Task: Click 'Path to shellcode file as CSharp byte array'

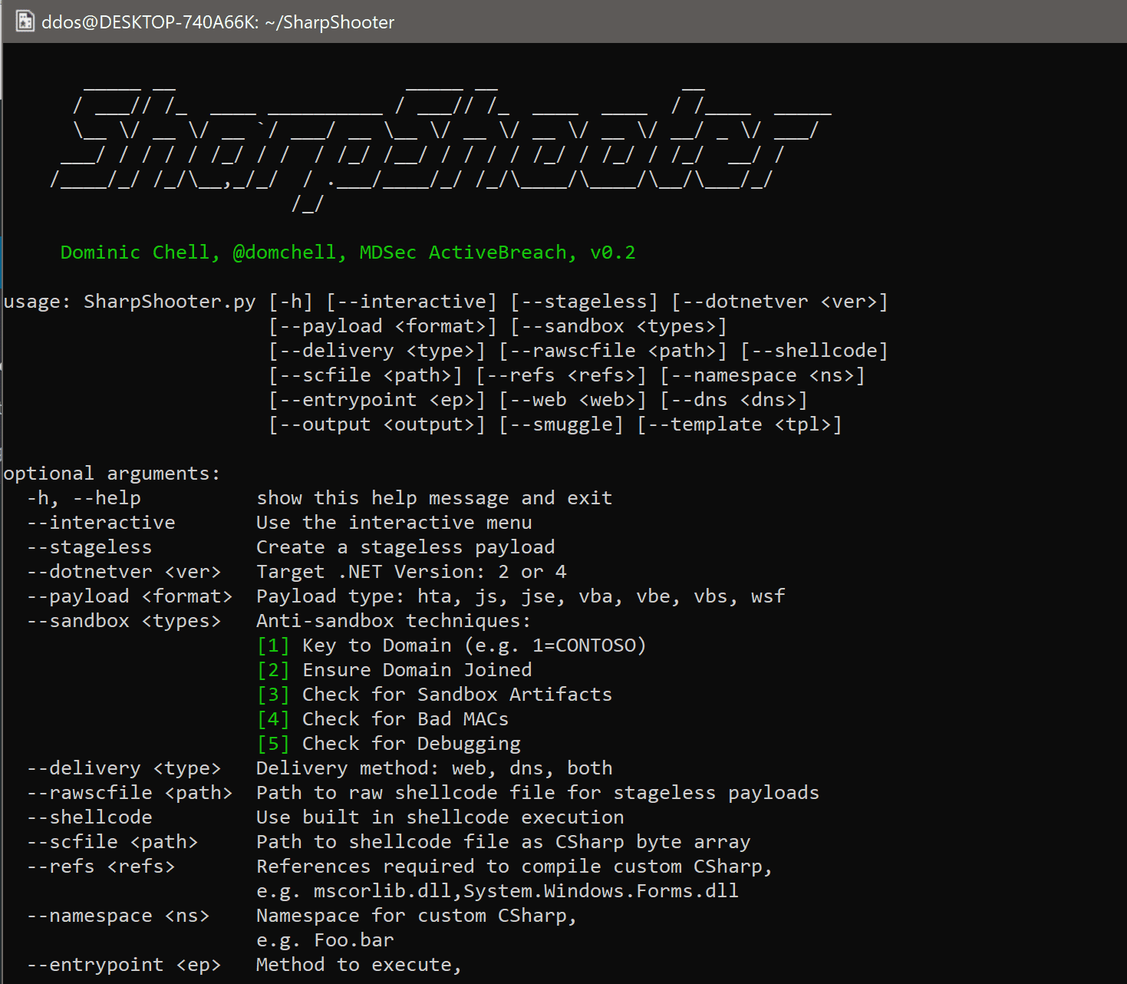Action: pos(503,842)
